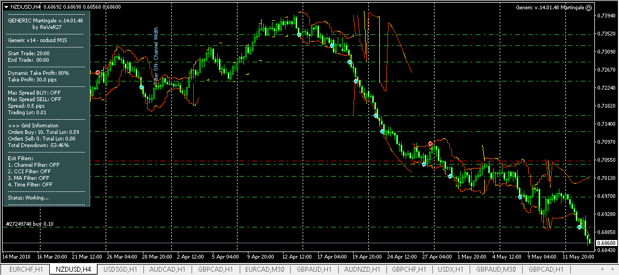Click 'Generic v14 - nzdusd M15' line

click(x=37, y=40)
